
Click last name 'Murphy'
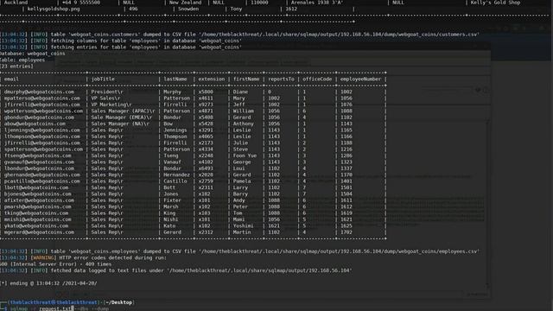pyautogui.click(x=172, y=92)
